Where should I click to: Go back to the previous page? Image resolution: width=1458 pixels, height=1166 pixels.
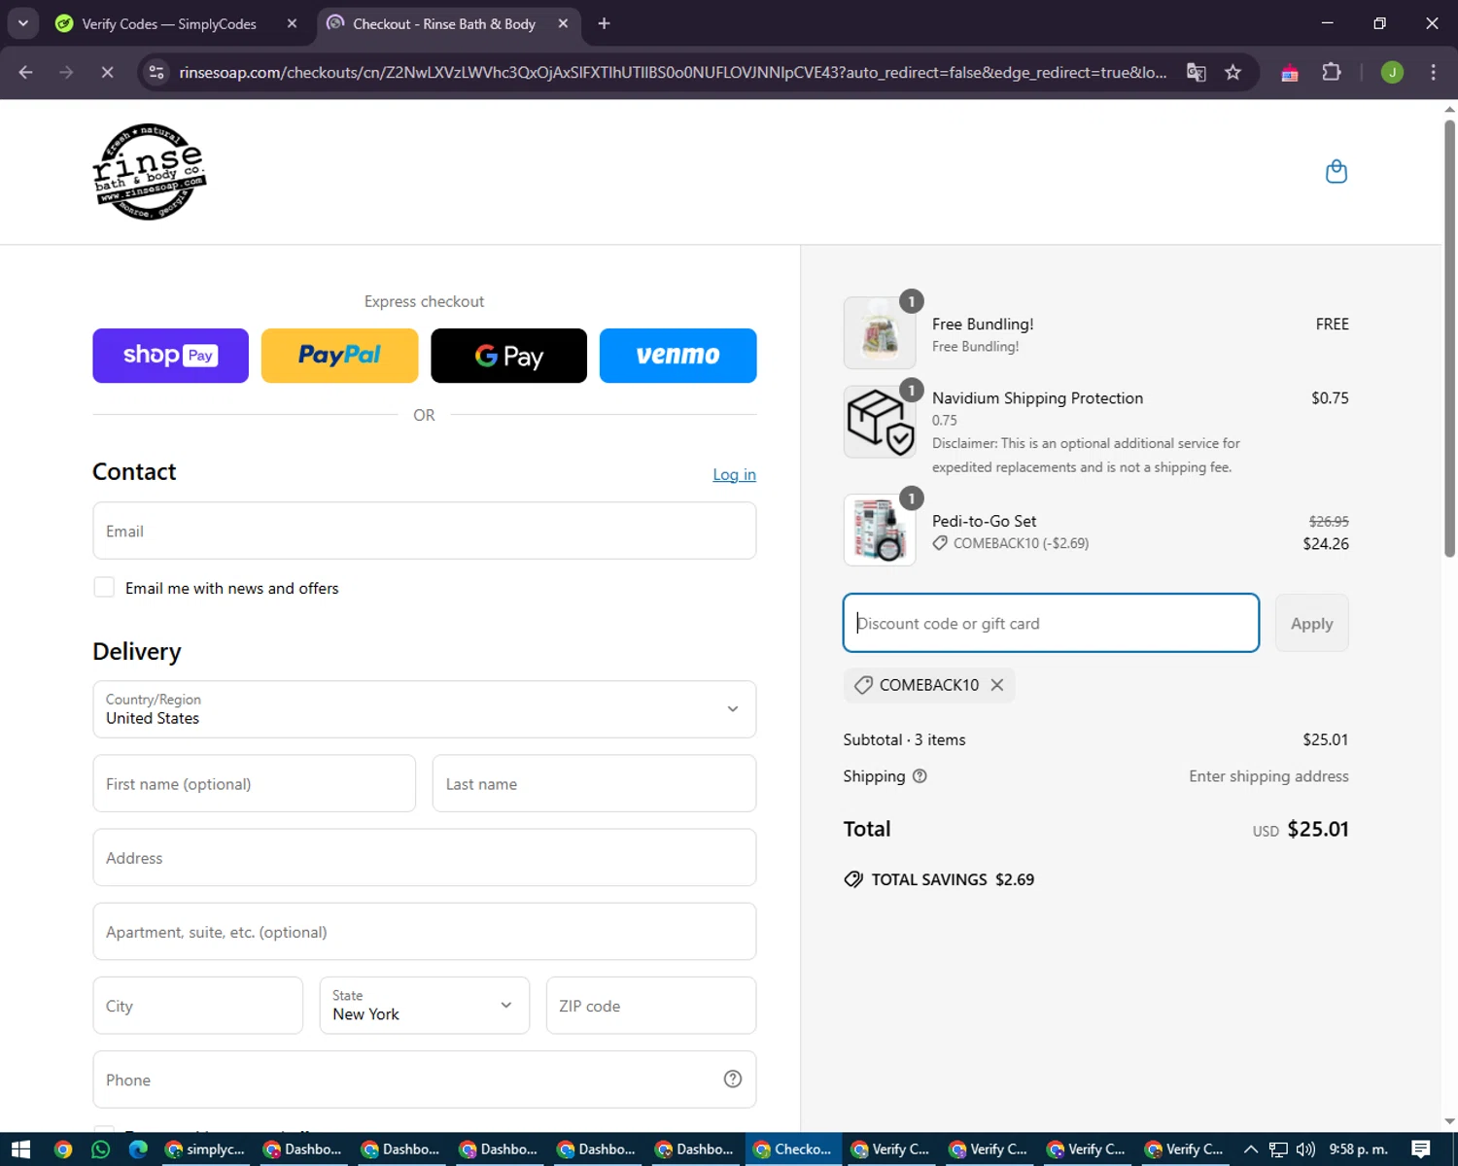coord(26,72)
